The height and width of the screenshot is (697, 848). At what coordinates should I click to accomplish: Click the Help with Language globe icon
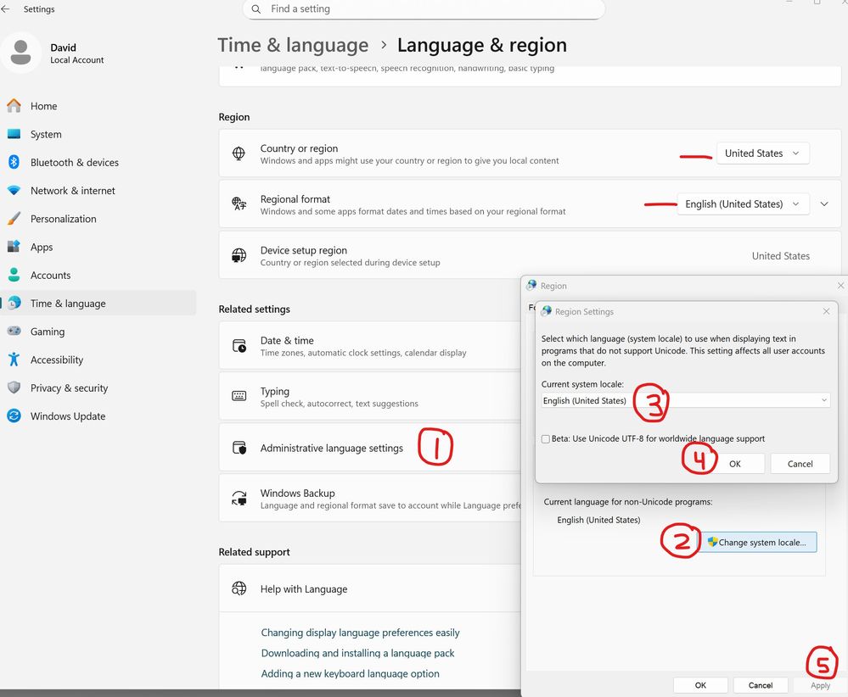239,588
